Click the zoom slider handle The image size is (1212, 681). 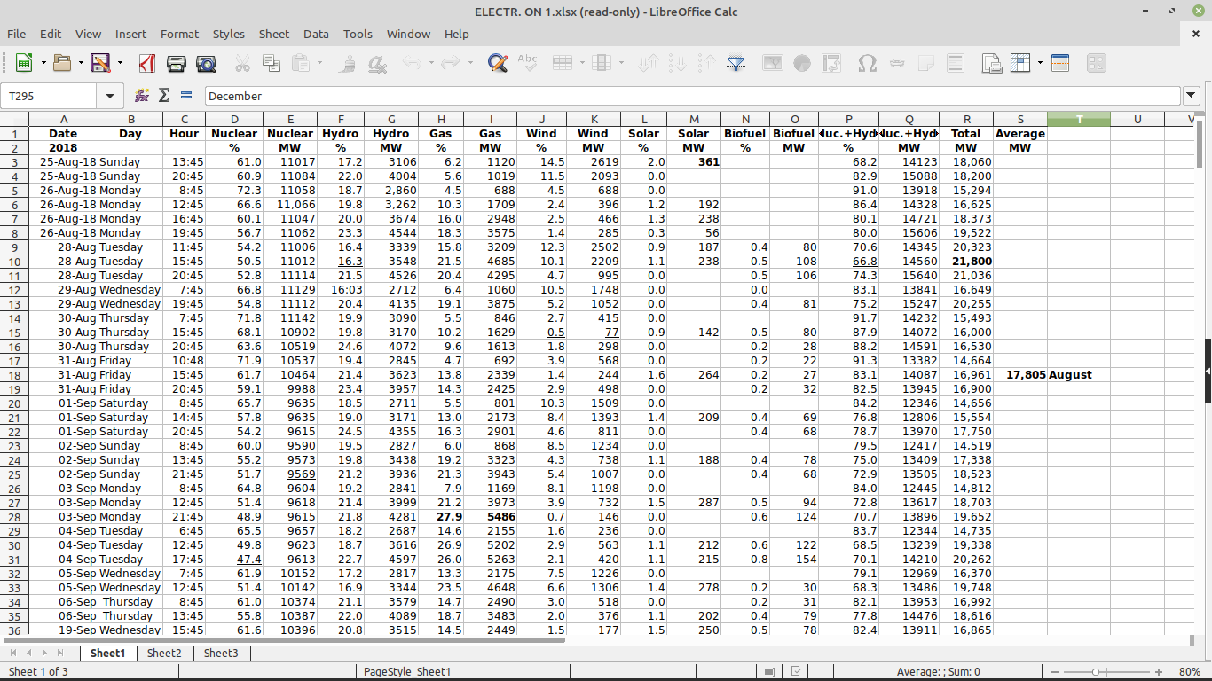(1097, 672)
